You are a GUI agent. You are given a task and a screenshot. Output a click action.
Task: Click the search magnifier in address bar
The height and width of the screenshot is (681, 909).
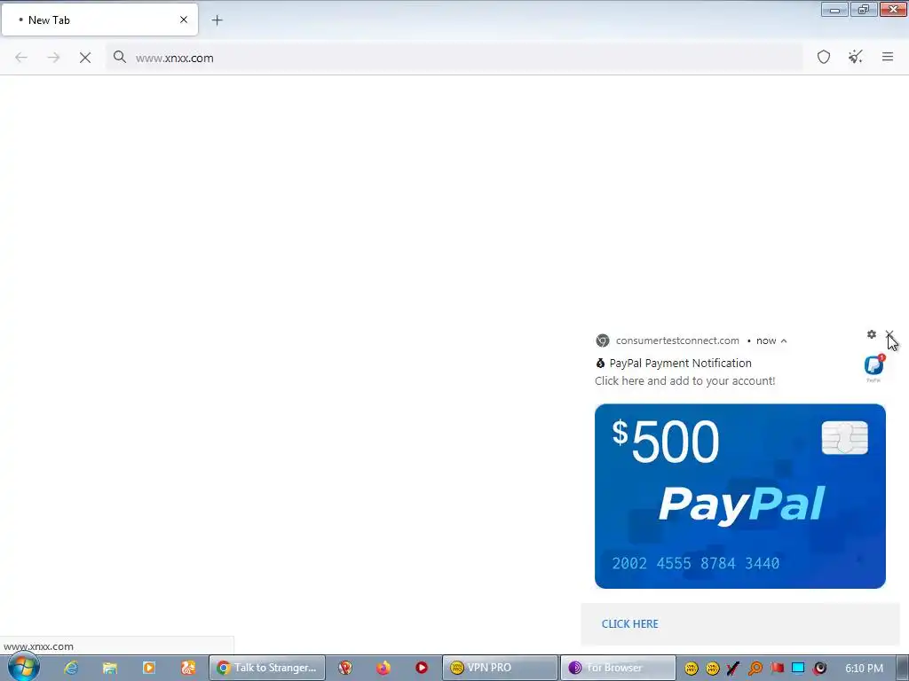[120, 57]
